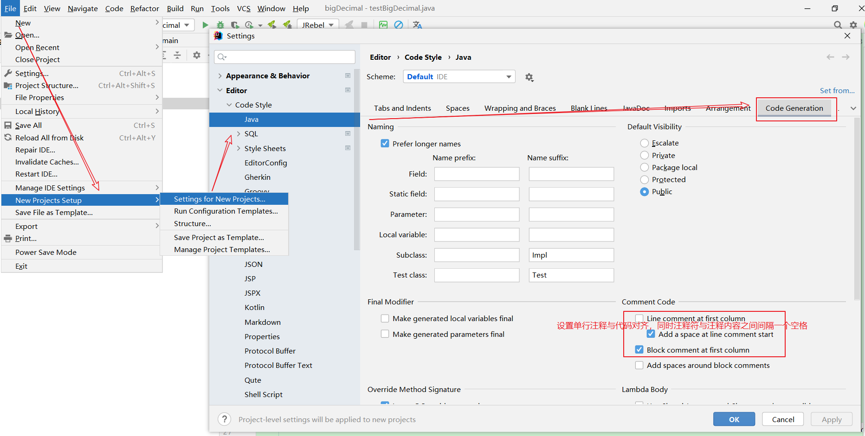Open the Translate icon in toolbar
Screen dimensions: 865x436
pos(418,25)
